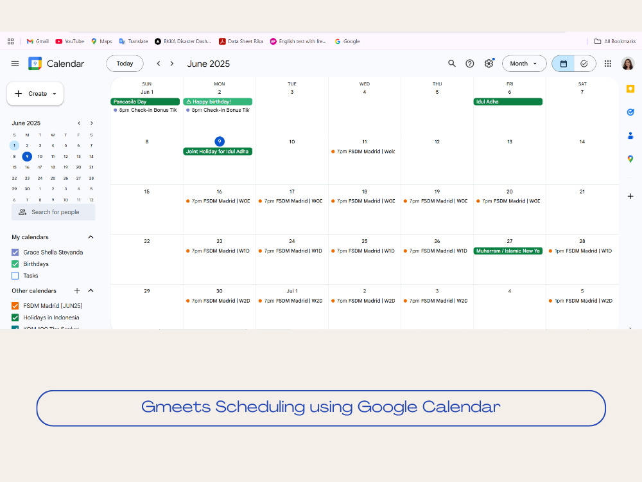Open Contacts in side panel
The image size is (642, 482).
pyautogui.click(x=630, y=136)
